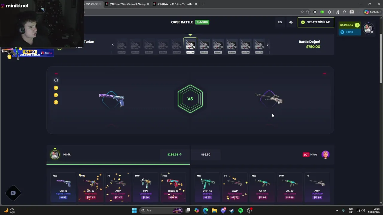Open Steam from the taskbar
Screen dimensions: 383x215
click(232, 211)
